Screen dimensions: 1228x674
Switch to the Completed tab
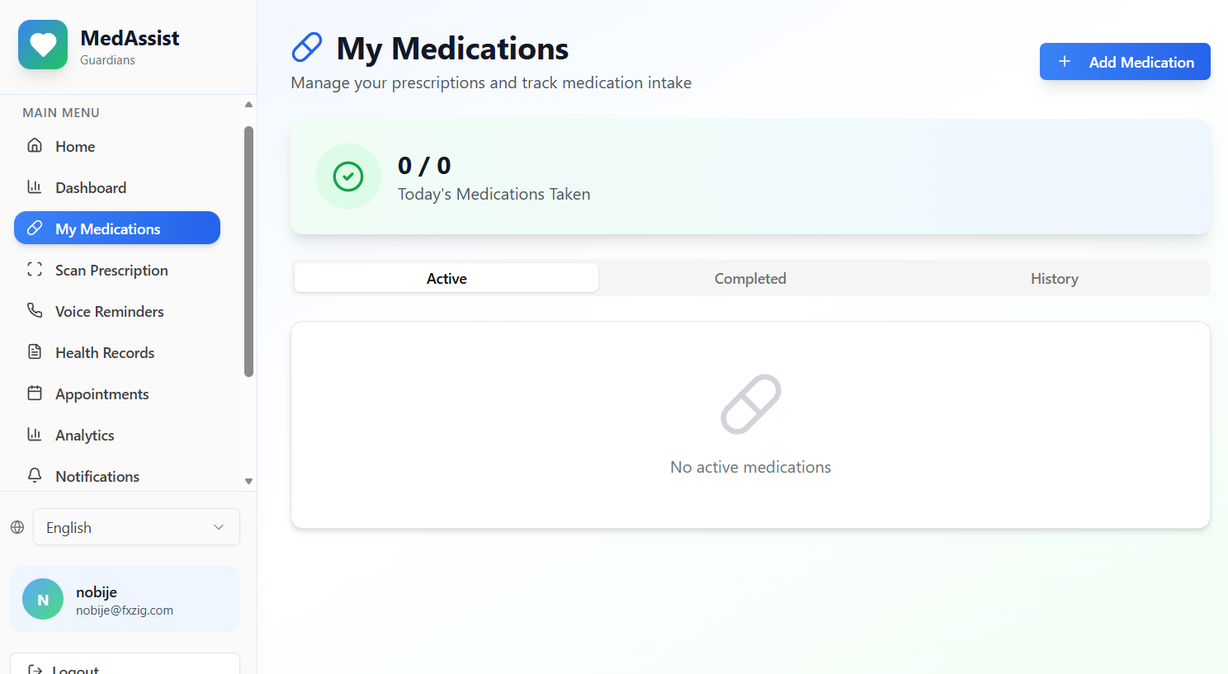[x=749, y=278]
